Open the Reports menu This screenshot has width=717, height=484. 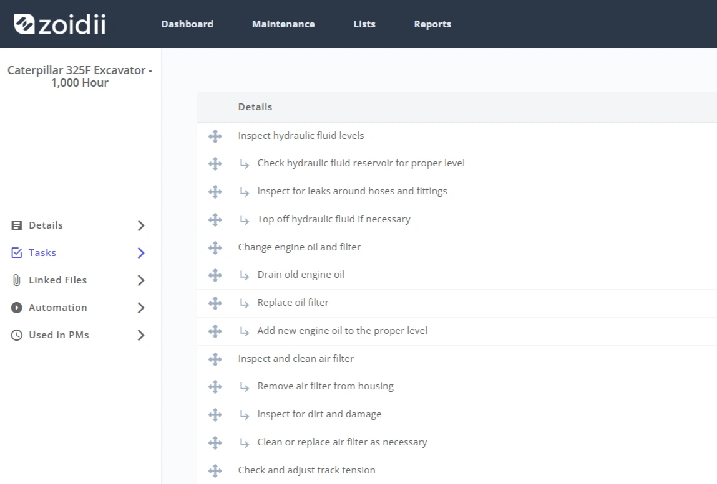point(432,24)
